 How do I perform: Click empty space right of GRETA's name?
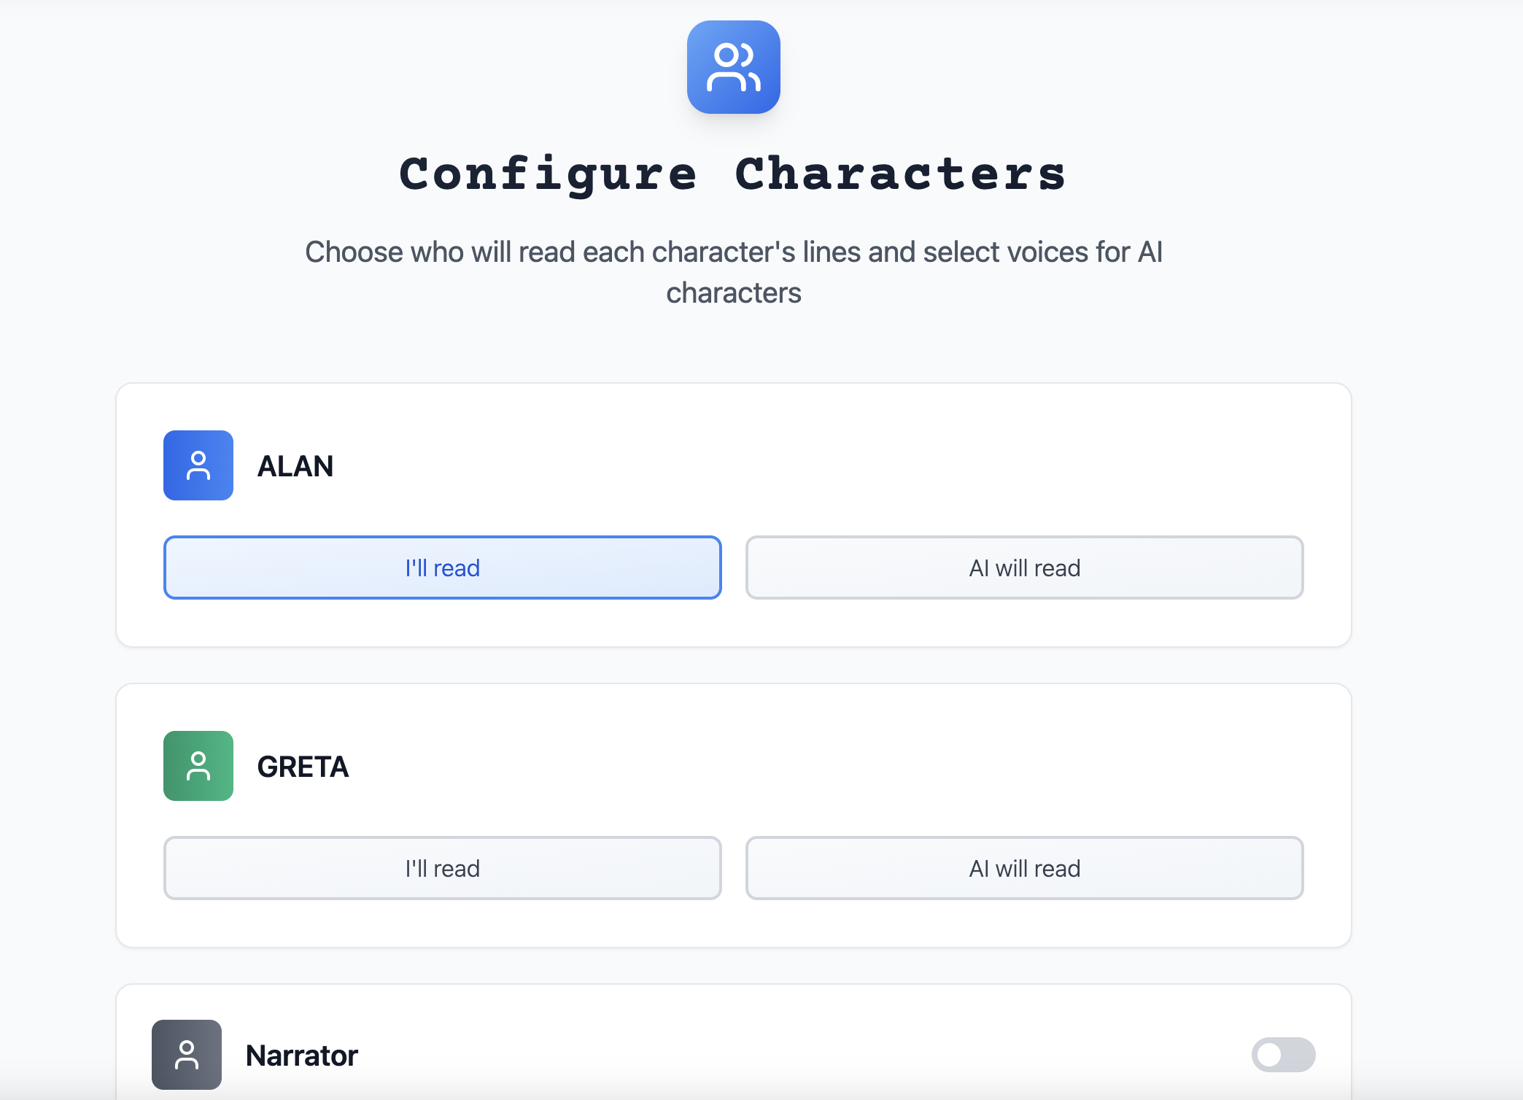tap(802, 767)
